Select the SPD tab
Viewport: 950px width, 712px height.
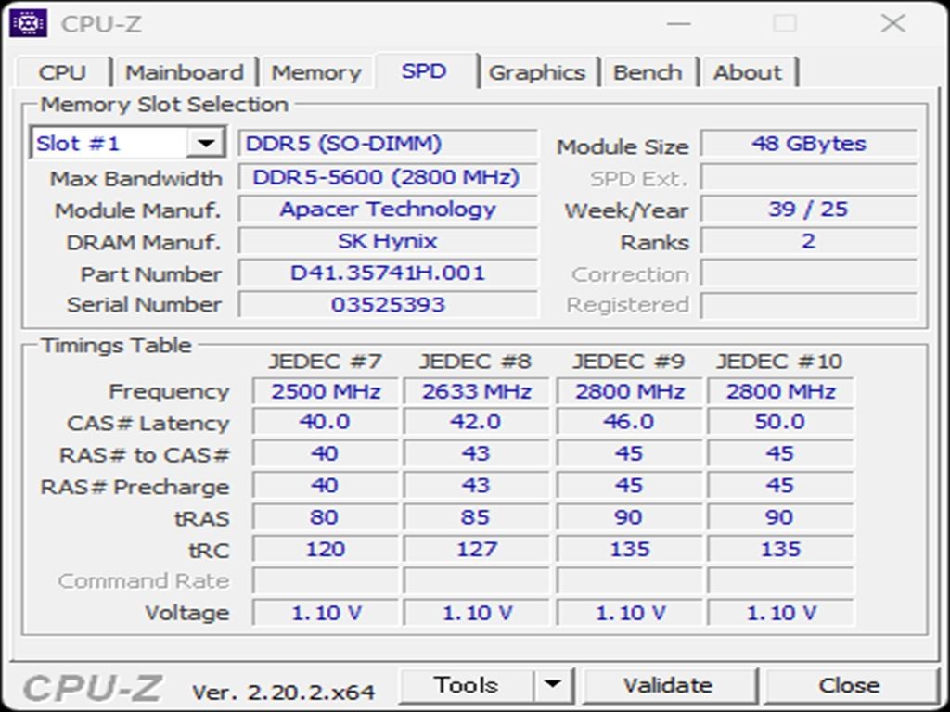coord(425,71)
